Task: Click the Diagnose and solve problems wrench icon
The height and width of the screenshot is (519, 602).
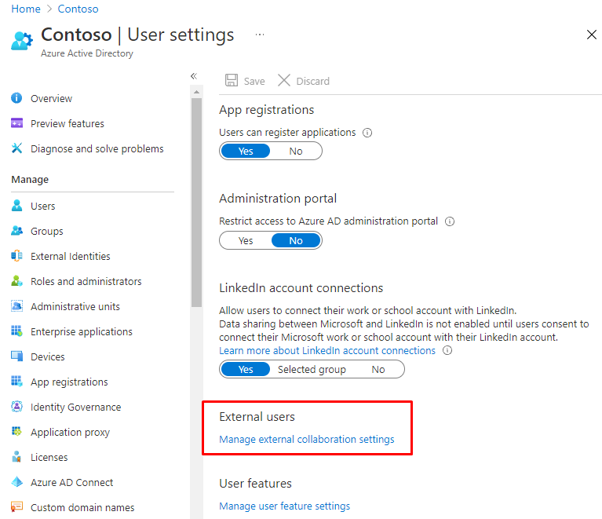Action: coord(16,148)
